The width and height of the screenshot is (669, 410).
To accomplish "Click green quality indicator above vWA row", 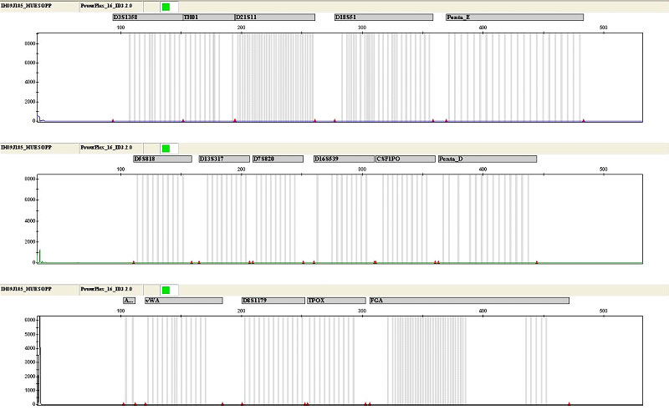I will click(166, 290).
